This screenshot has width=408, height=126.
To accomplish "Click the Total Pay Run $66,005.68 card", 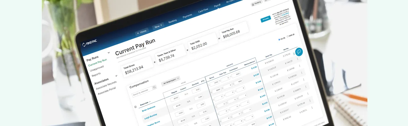I will pyautogui.click(x=234, y=31).
